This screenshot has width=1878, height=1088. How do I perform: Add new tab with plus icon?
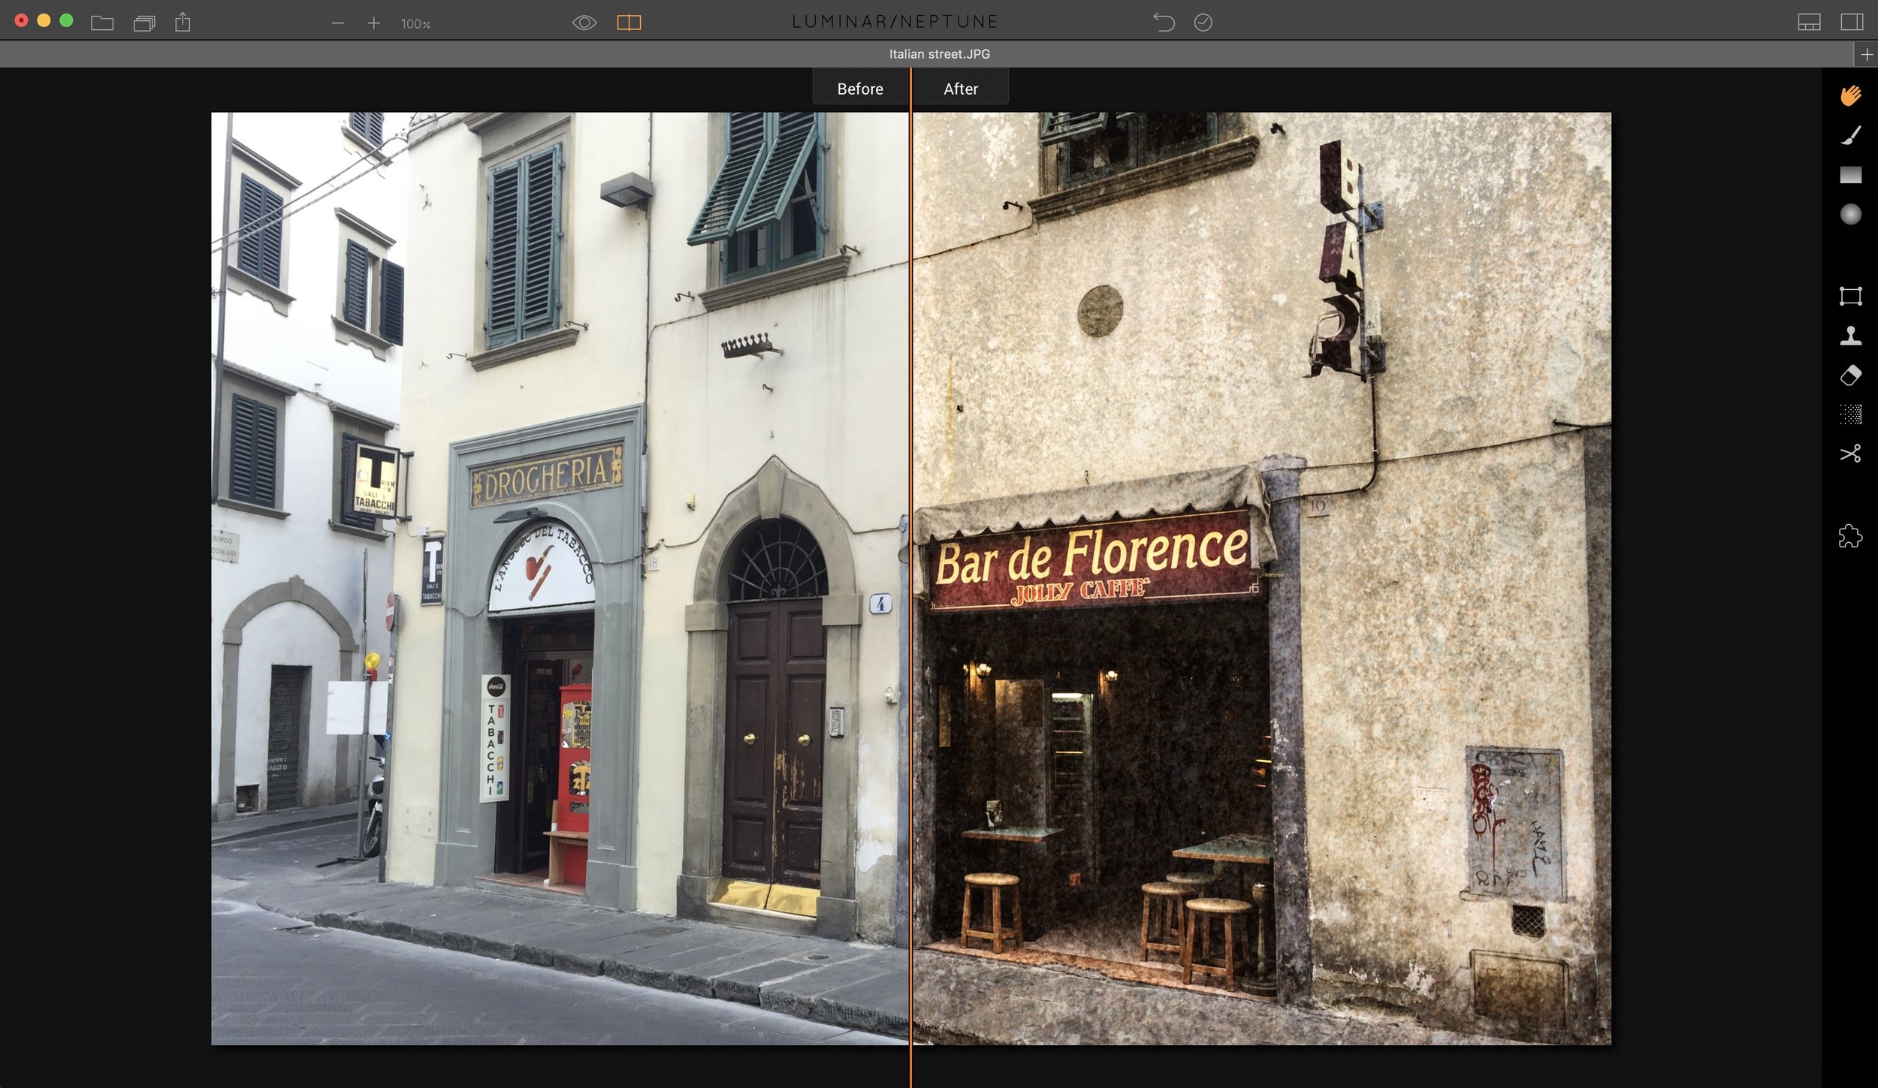click(x=1867, y=54)
